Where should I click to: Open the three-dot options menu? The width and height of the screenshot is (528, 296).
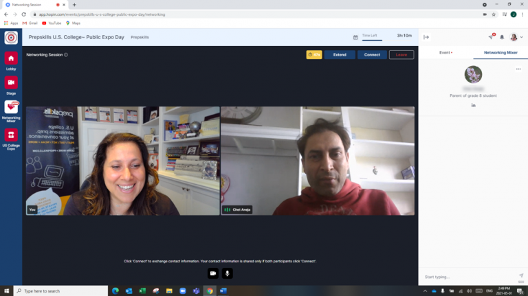click(518, 69)
